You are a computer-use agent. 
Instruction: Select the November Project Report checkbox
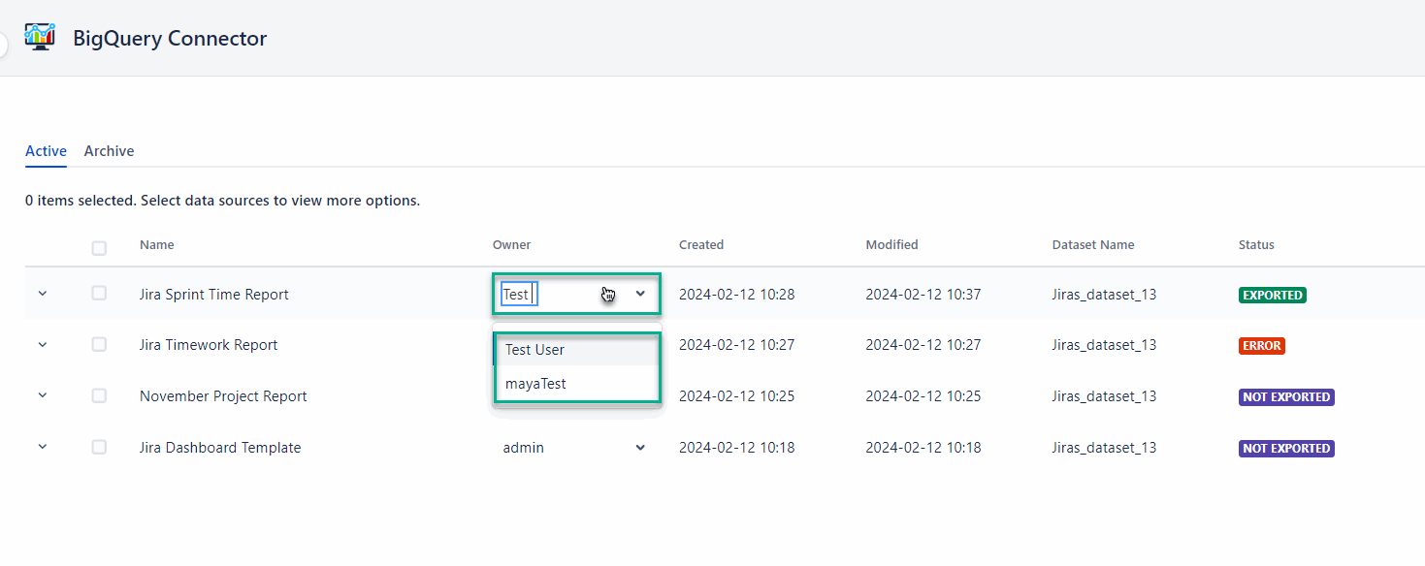tap(99, 395)
